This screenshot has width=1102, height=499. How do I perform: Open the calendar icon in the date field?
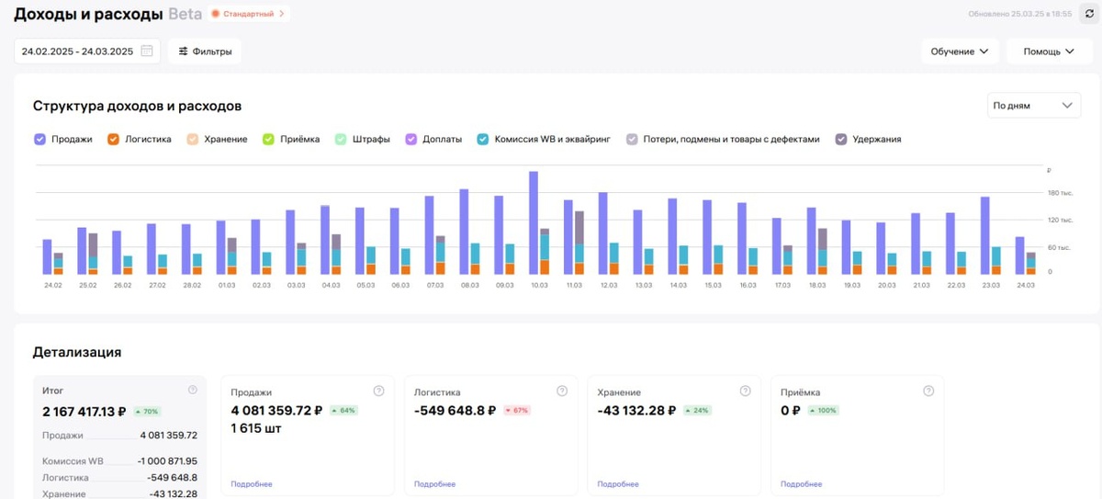147,51
